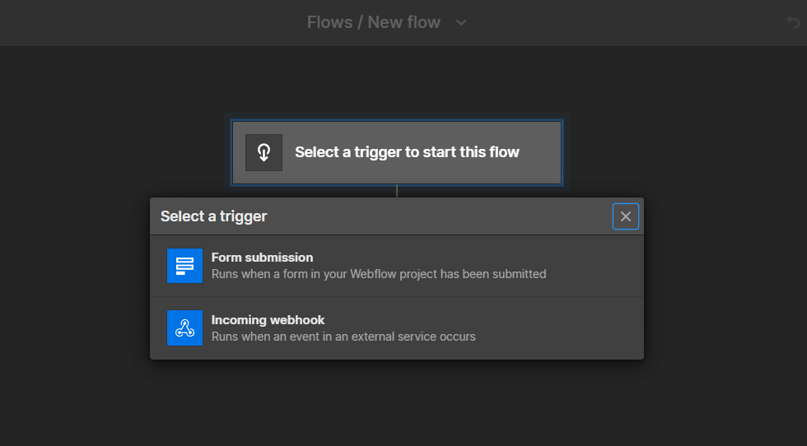This screenshot has height=446, width=807.
Task: Click 'Runs when a form in your Webflow project' description
Action: tap(379, 274)
